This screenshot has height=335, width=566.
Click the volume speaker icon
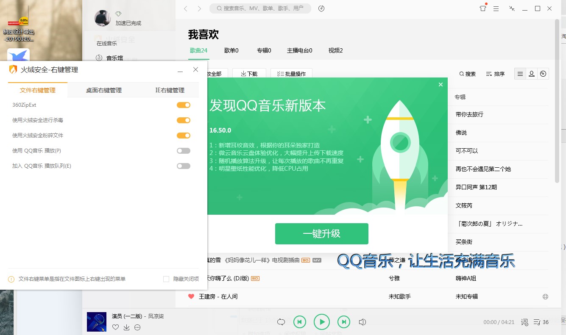tap(362, 322)
